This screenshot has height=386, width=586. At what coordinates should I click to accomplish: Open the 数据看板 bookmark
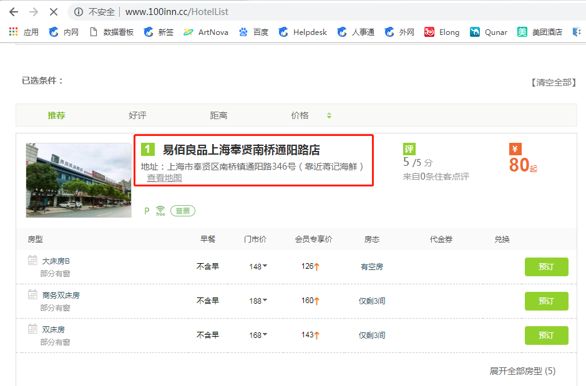(x=112, y=32)
